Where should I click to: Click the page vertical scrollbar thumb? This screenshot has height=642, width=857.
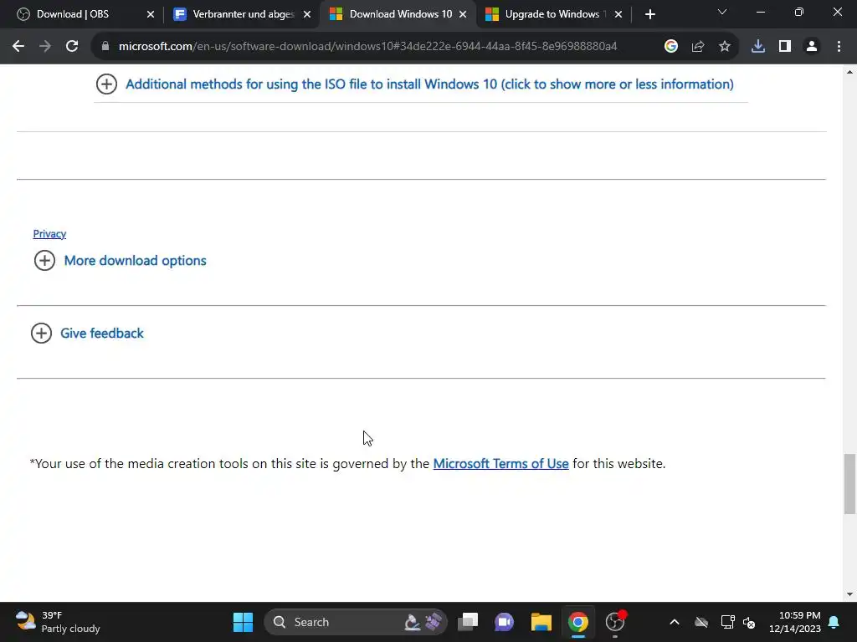[849, 484]
